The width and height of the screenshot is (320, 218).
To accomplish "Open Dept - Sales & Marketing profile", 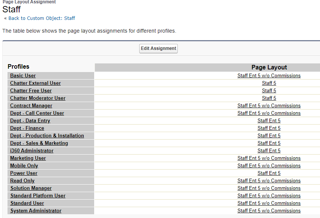I will coord(39,143).
